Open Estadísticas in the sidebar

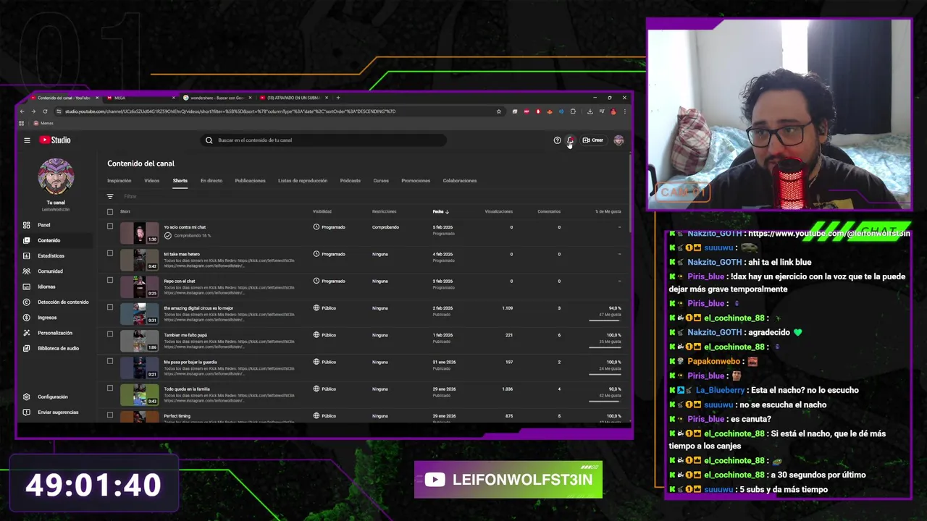tap(51, 255)
